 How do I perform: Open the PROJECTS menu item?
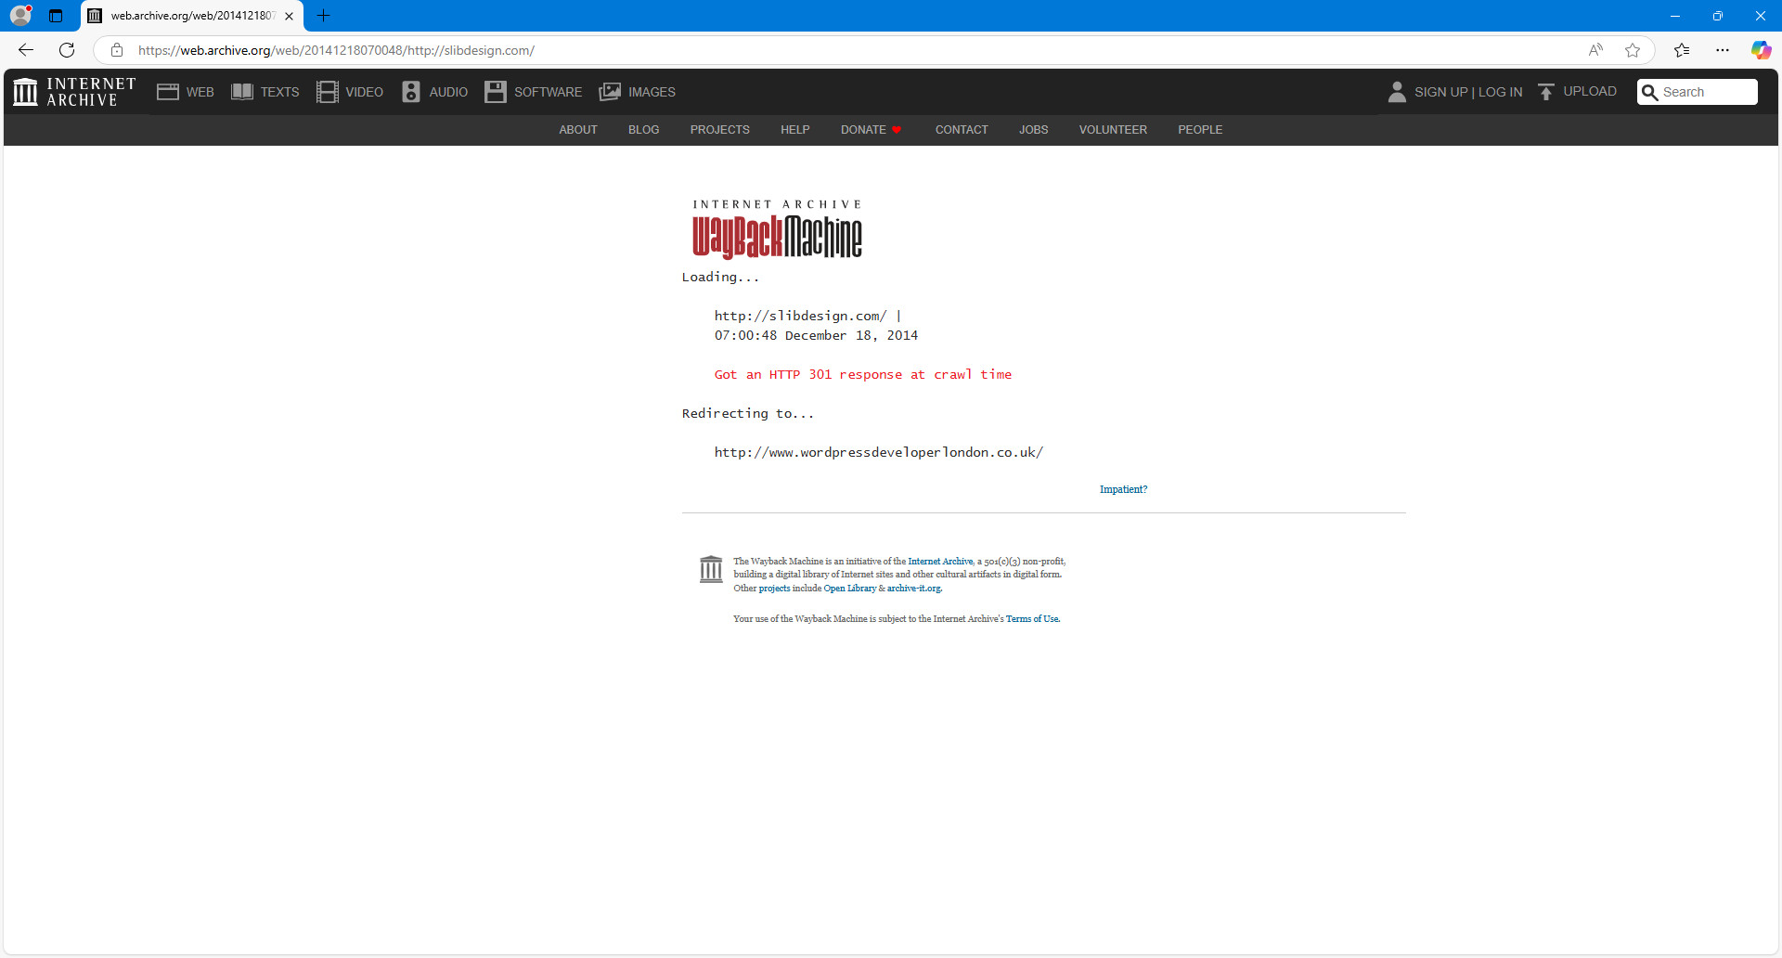click(720, 130)
